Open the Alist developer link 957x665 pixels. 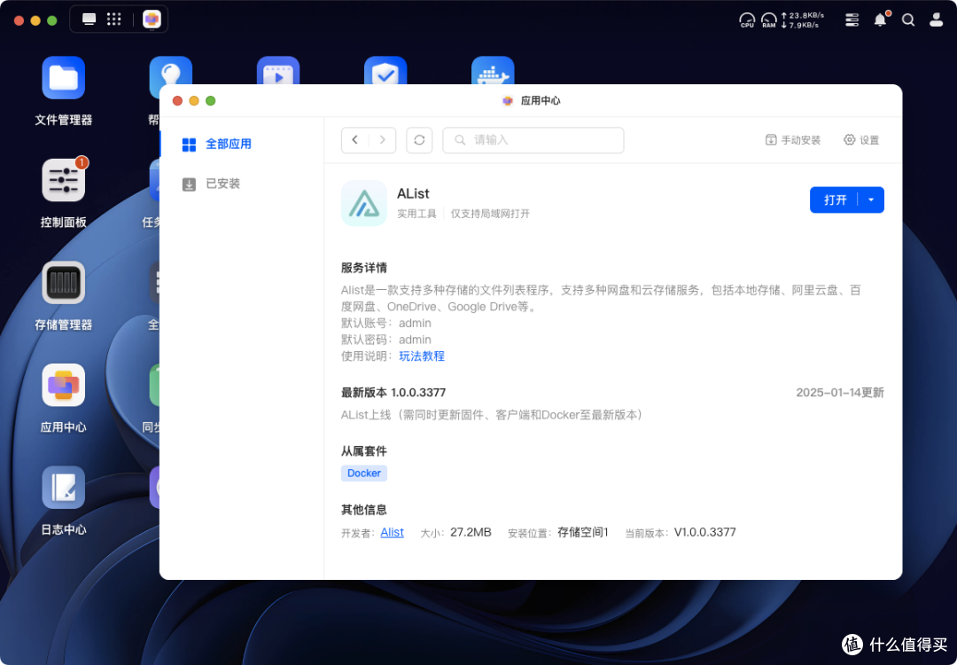(392, 533)
